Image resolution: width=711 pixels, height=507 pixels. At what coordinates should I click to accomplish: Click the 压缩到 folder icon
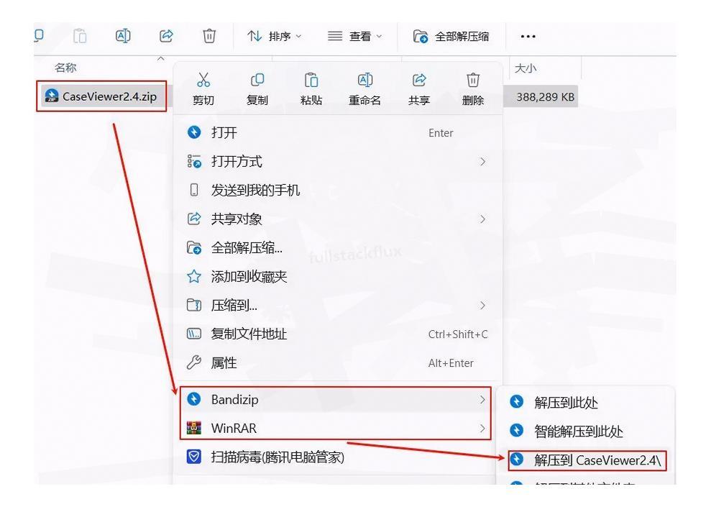pyautogui.click(x=194, y=305)
